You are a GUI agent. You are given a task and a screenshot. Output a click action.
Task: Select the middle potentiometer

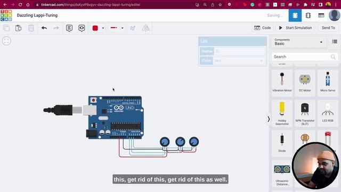(180, 142)
